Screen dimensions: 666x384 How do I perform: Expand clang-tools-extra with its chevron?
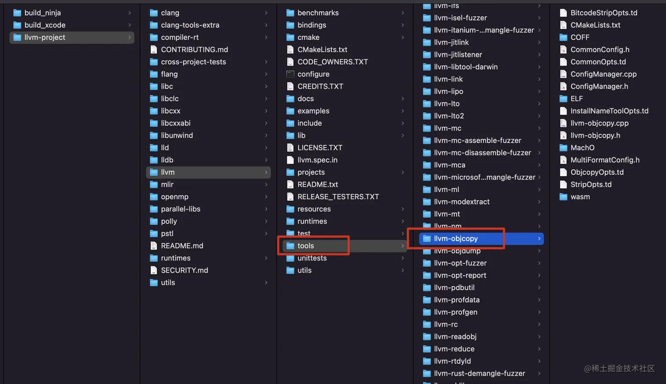(266, 25)
